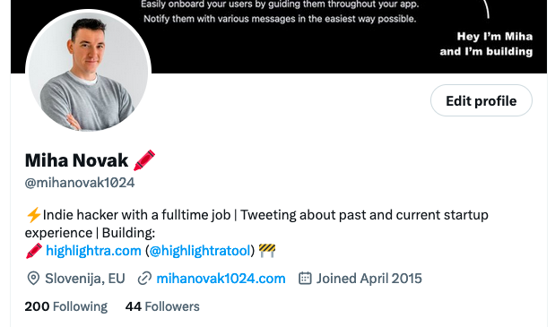
Task: Click the crayon emoji before highlightra.com
Action: [34, 251]
